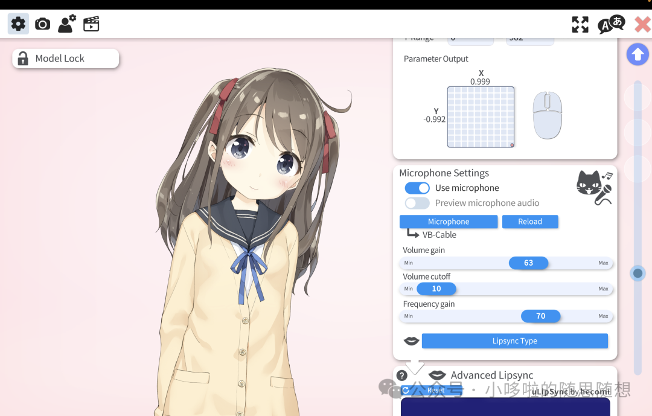Change language via the A/あ icon
The height and width of the screenshot is (416, 652).
[610, 24]
